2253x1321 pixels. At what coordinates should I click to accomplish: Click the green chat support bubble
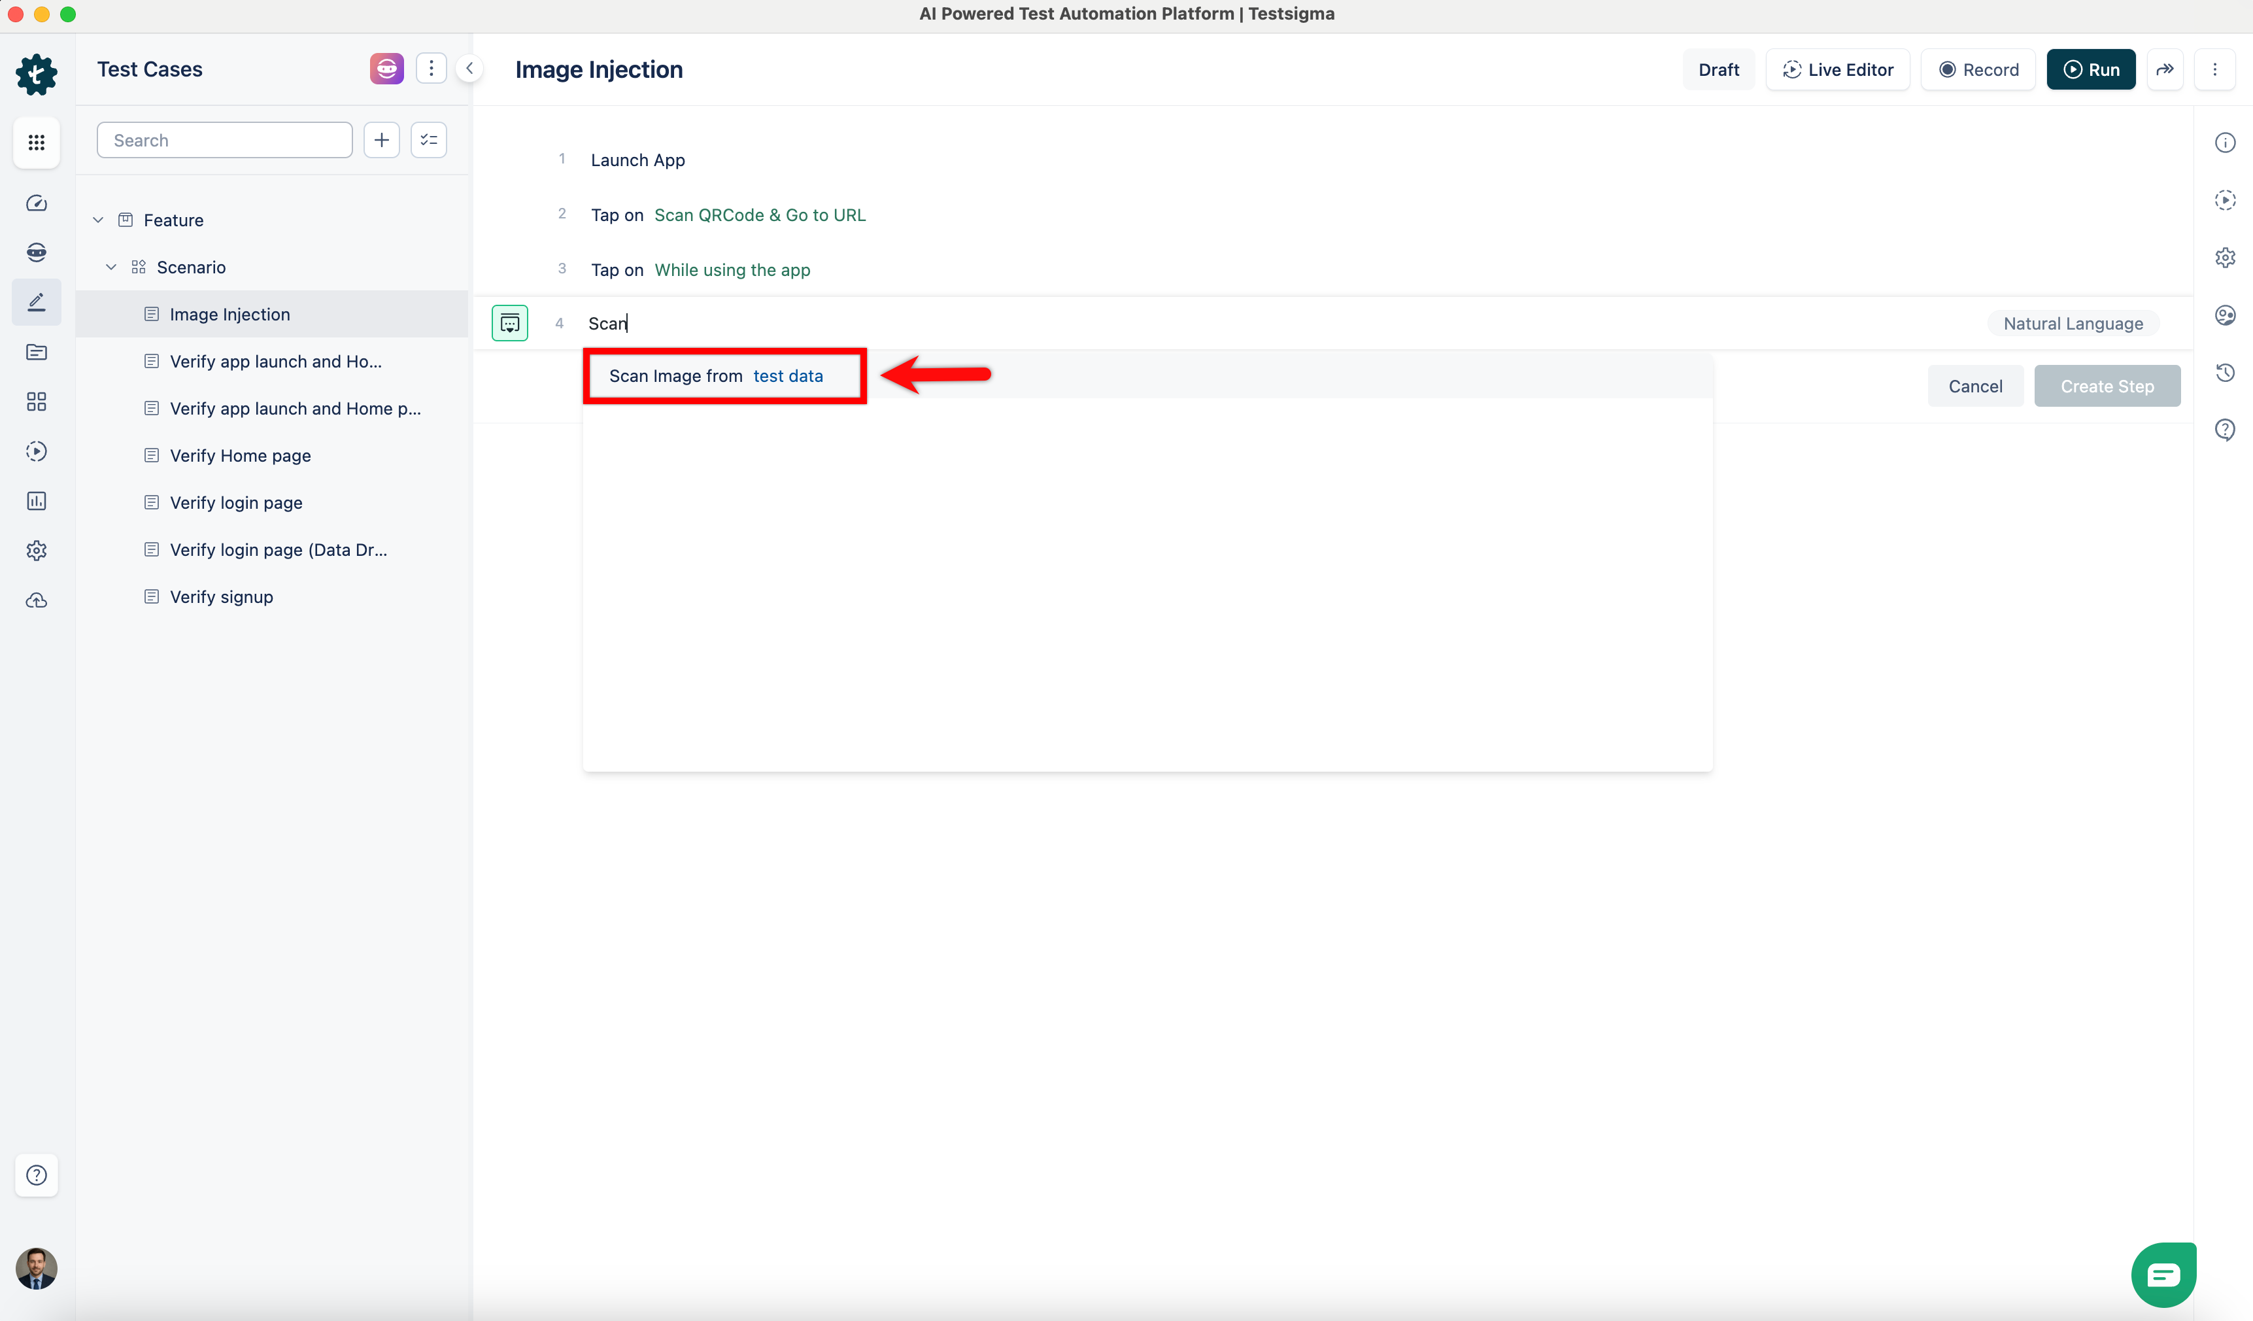(2163, 1275)
